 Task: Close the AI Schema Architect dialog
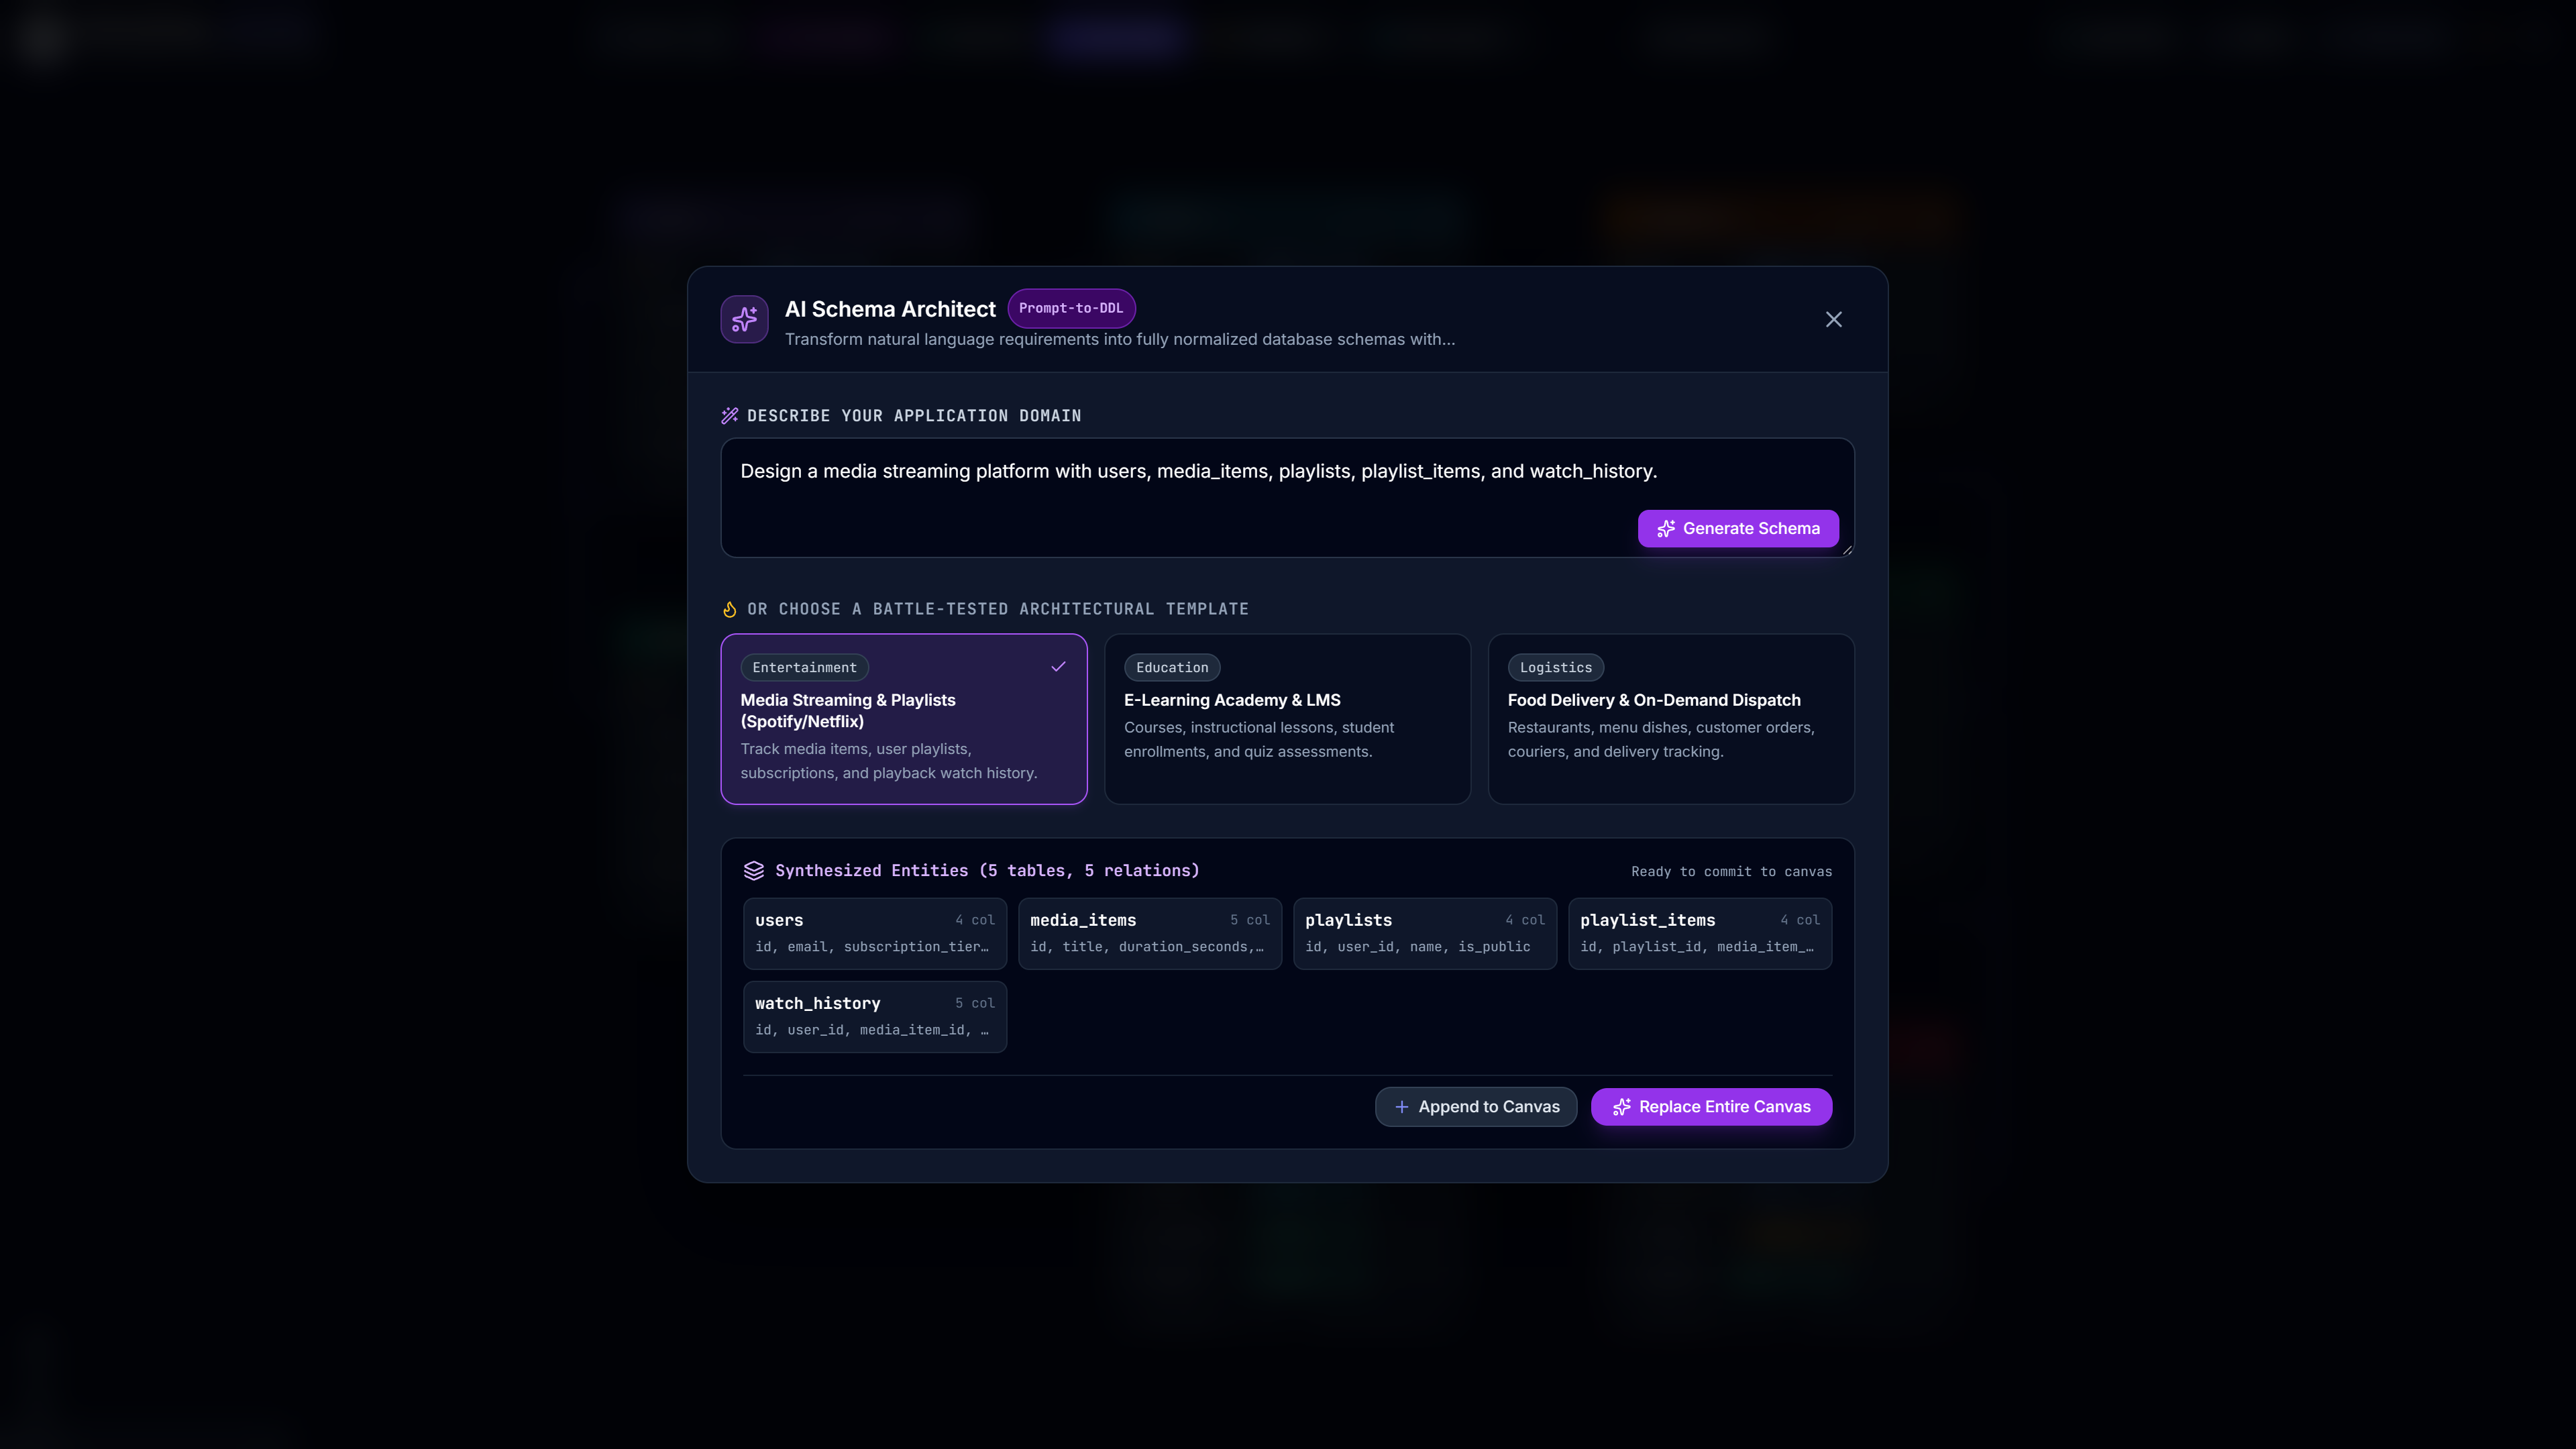(1833, 319)
